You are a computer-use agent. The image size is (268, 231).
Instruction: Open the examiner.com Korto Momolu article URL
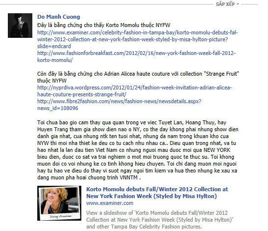pyautogui.click(x=137, y=39)
